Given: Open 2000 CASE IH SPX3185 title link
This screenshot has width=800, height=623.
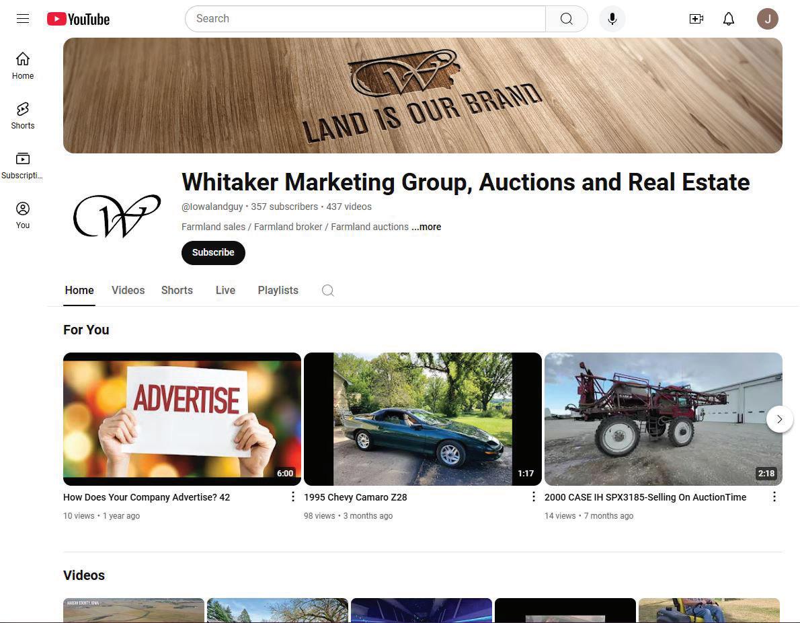Looking at the screenshot, I should (x=645, y=497).
